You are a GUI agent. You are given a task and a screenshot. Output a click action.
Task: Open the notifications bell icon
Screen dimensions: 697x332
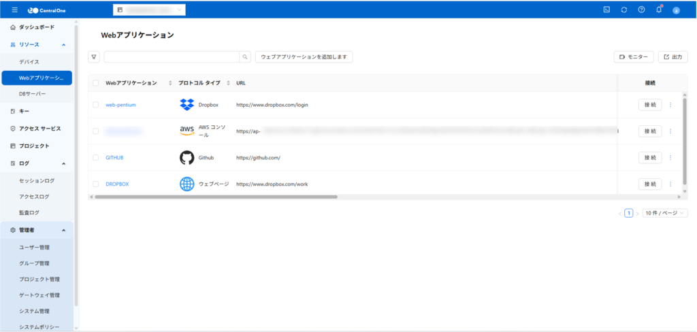coord(658,10)
